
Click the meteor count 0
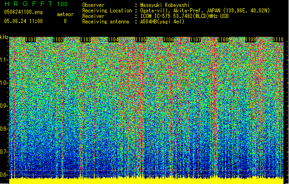point(65,21)
